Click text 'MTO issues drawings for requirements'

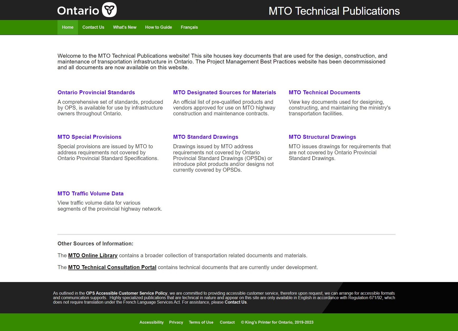click(x=340, y=152)
